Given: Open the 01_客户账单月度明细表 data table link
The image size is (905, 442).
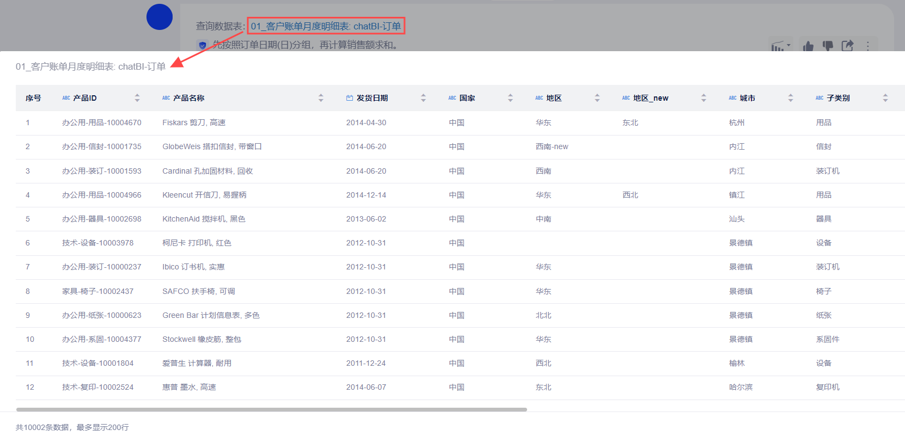Looking at the screenshot, I should coord(326,26).
